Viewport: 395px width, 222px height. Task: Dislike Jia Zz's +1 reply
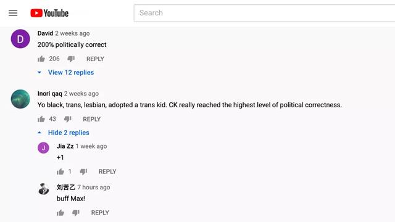83,171
